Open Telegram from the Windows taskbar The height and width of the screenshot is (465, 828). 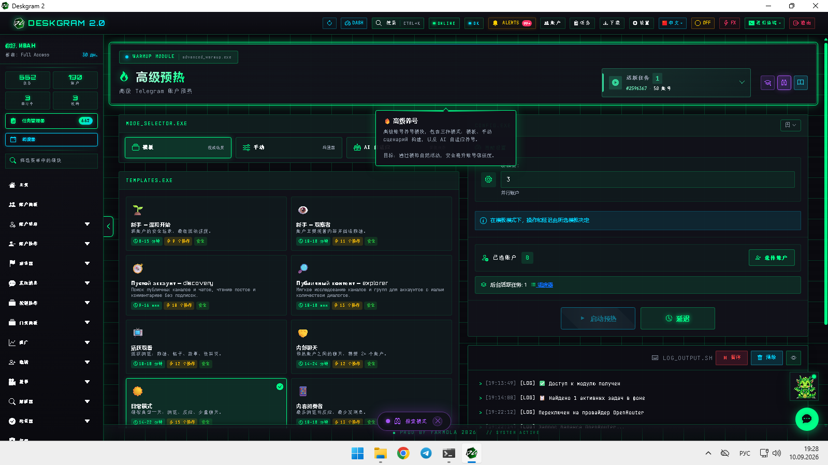tap(426, 453)
